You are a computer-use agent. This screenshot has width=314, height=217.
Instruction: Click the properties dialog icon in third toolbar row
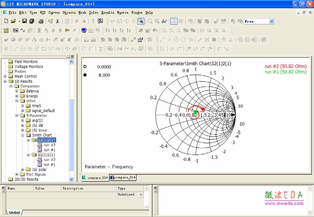pos(140,40)
